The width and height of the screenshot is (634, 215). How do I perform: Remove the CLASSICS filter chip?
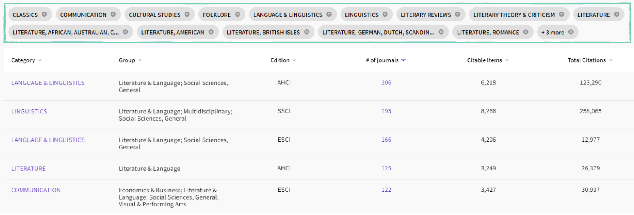pyautogui.click(x=45, y=15)
